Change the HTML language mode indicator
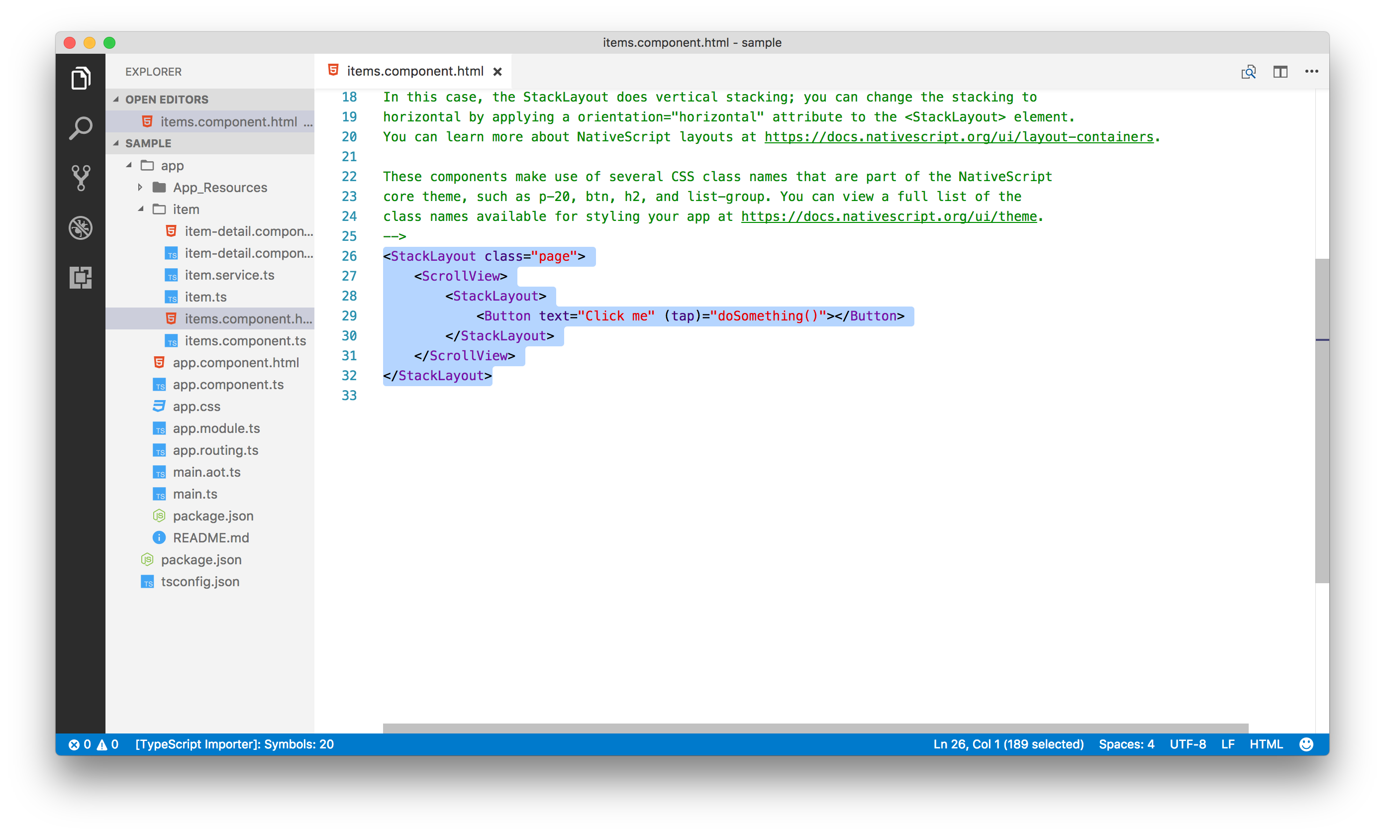1385x835 pixels. pos(1266,744)
